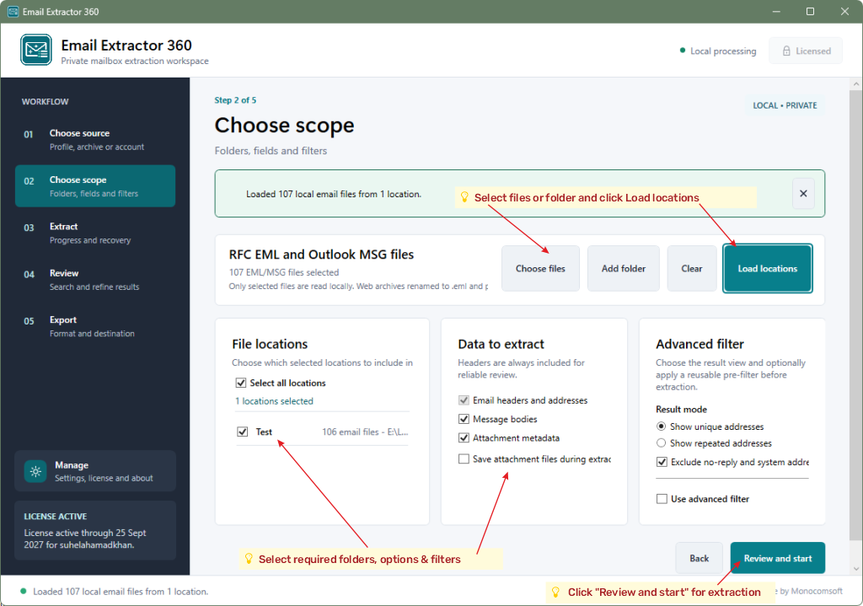The width and height of the screenshot is (863, 606).
Task: Enable the Use advanced filter checkbox
Action: pos(662,499)
